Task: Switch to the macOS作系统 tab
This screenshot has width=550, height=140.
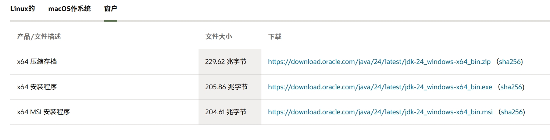Action: pos(69,8)
